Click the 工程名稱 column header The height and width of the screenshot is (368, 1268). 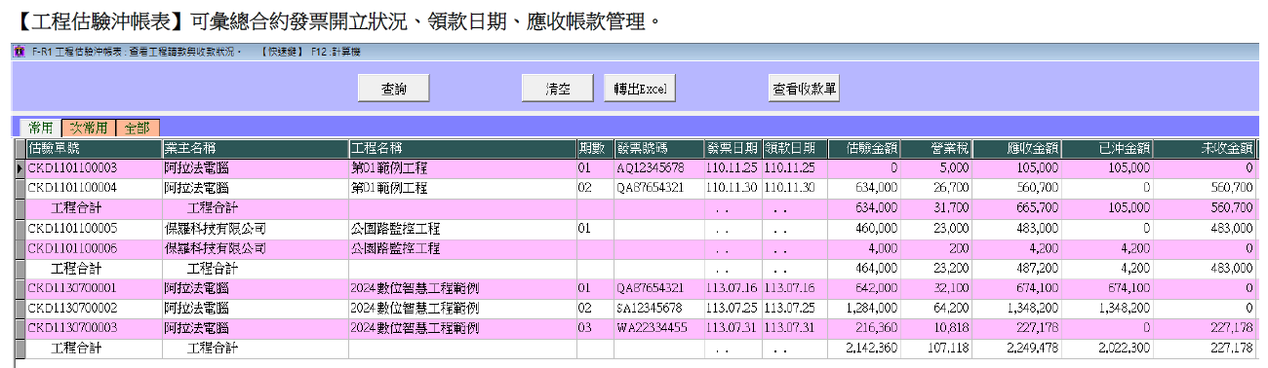462,149
